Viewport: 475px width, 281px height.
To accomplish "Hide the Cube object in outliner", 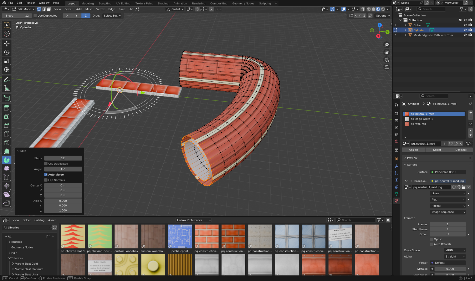I will tap(465, 25).
